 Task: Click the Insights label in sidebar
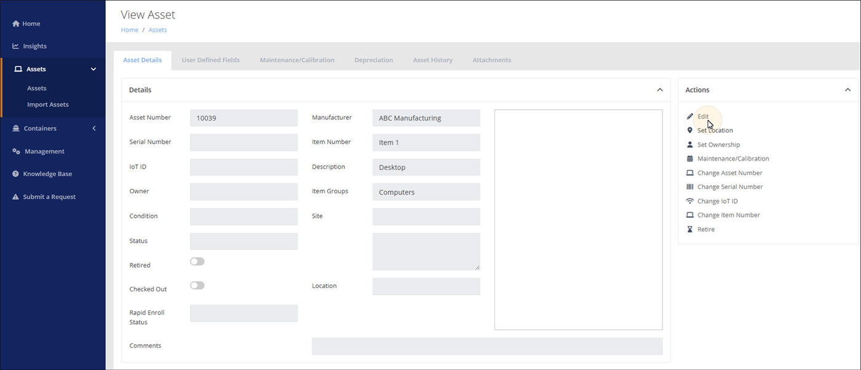35,46
